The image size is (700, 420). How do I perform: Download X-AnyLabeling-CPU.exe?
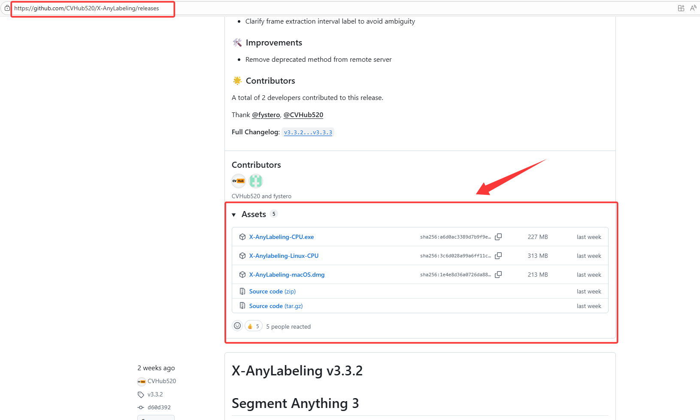282,237
